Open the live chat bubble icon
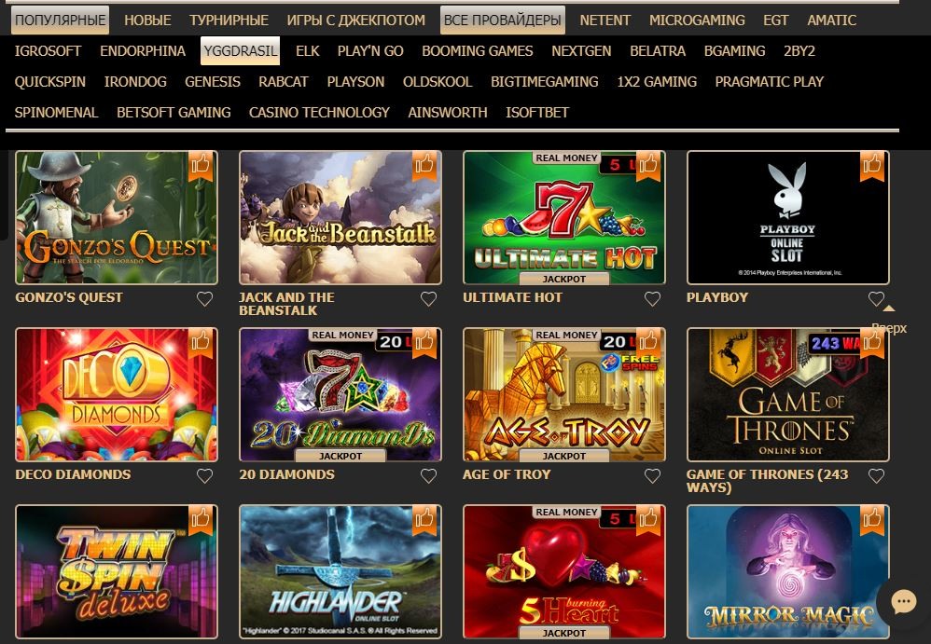Image resolution: width=931 pixels, height=644 pixels. point(903,602)
